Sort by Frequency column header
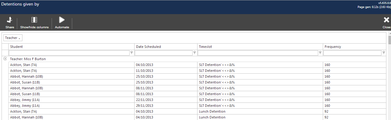The height and width of the screenshot is (120, 391). (x=354, y=47)
